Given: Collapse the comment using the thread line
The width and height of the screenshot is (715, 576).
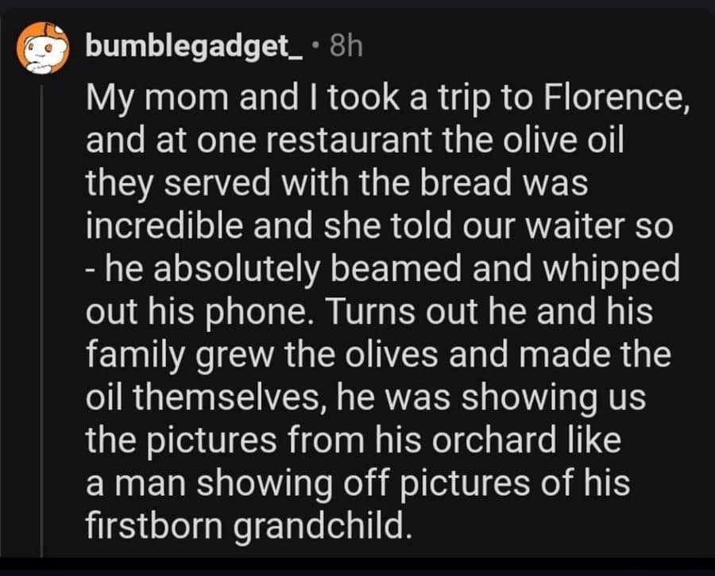Looking at the screenshot, I should click(x=42, y=317).
